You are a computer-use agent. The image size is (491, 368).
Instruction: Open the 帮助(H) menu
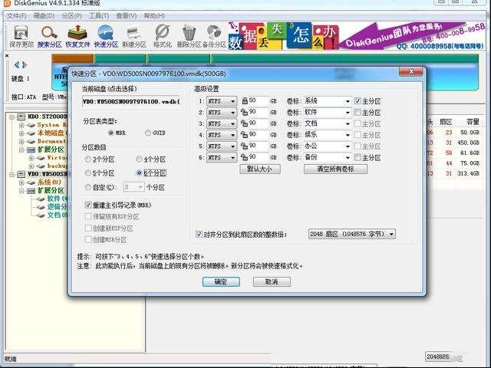pos(154,15)
